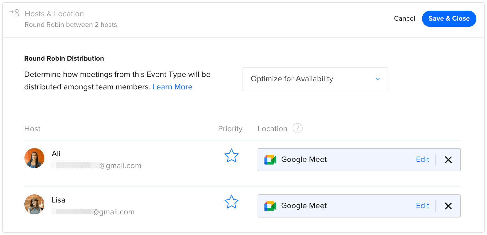Edit Lisa's Google Meet location
The image size is (487, 235).
(x=422, y=206)
